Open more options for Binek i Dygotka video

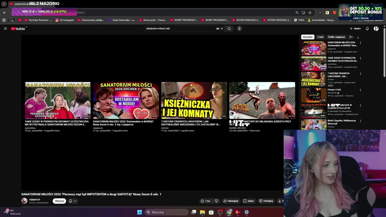pos(360,121)
